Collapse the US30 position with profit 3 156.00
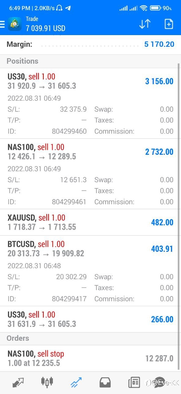181x394 pixels. click(90, 103)
